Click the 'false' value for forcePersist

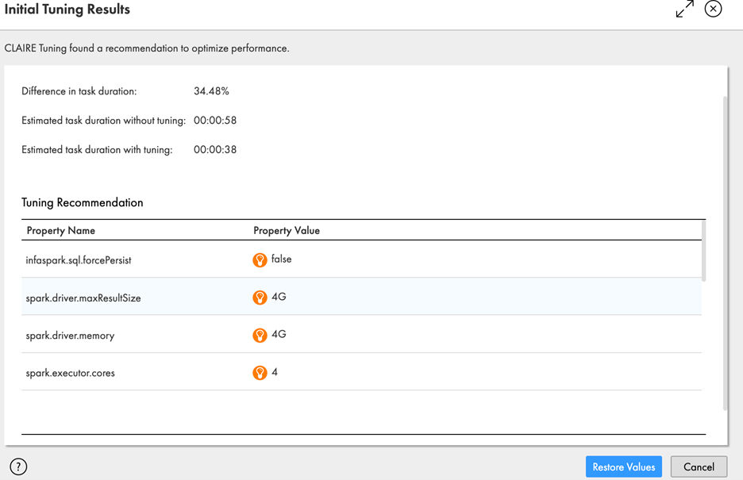pyautogui.click(x=281, y=259)
